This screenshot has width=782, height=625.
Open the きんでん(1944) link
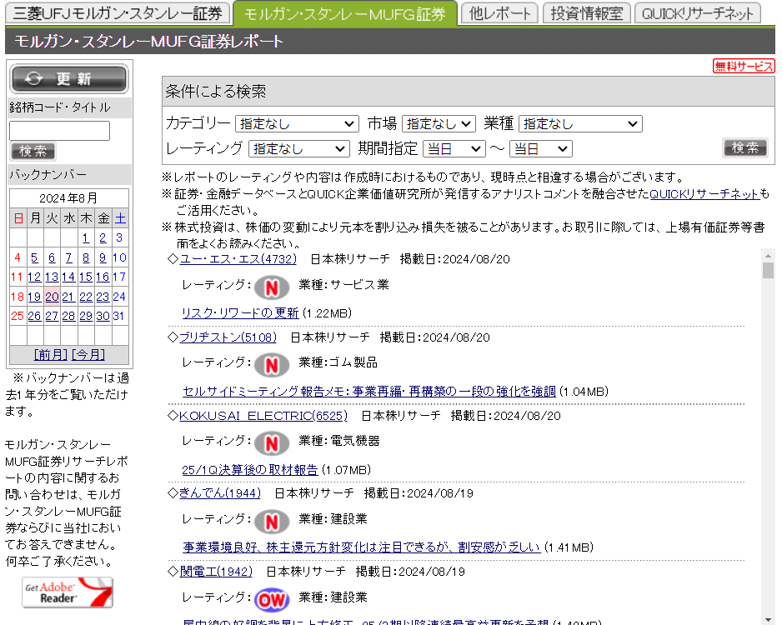220,493
